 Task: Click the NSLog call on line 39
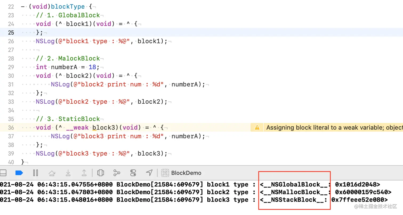[x=46, y=153]
